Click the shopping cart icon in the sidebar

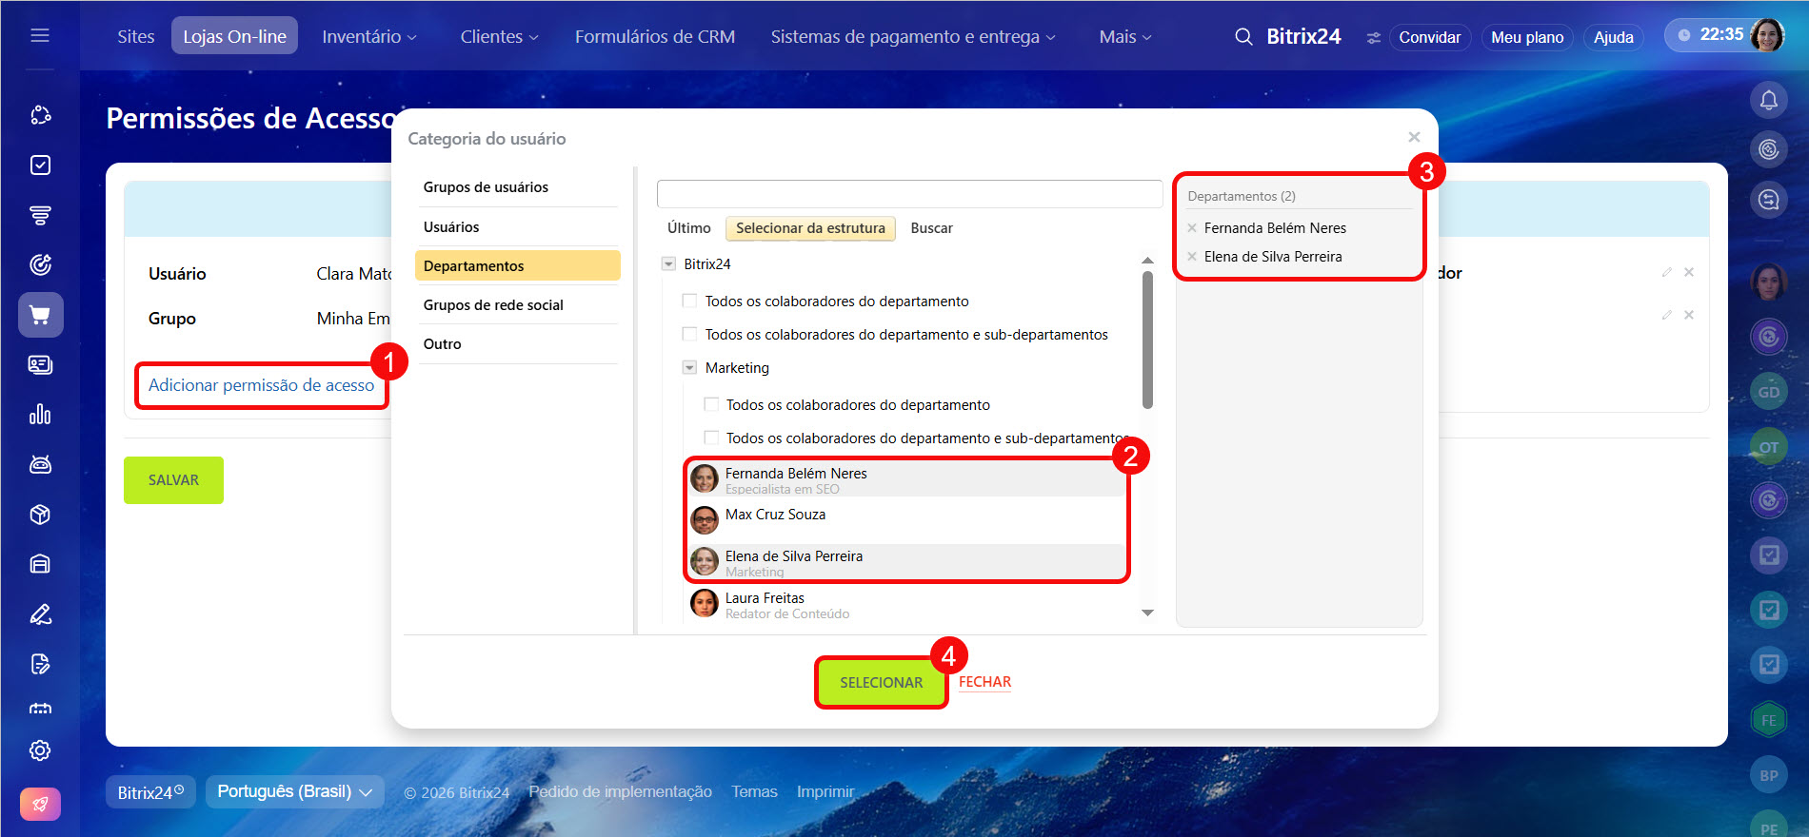(x=40, y=315)
